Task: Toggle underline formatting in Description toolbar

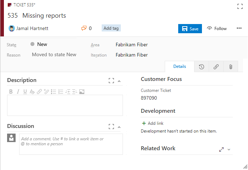Action: [x=25, y=92]
